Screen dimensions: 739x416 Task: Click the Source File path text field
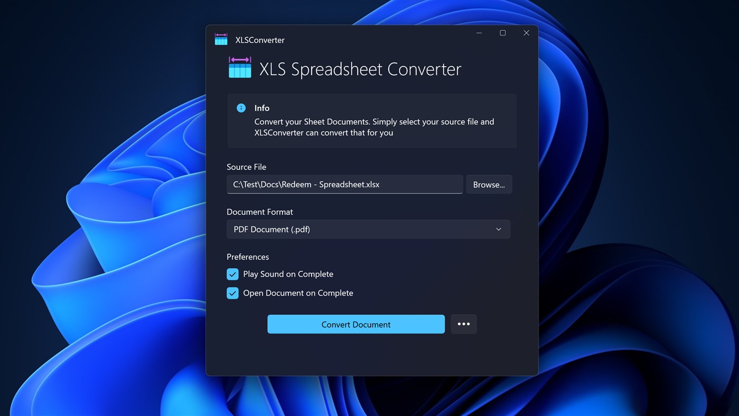344,184
